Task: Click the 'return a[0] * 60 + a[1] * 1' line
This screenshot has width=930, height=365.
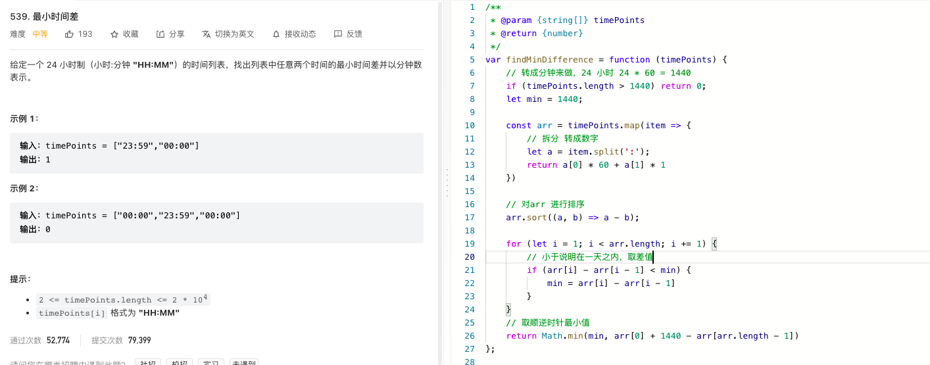Action: coord(596,164)
